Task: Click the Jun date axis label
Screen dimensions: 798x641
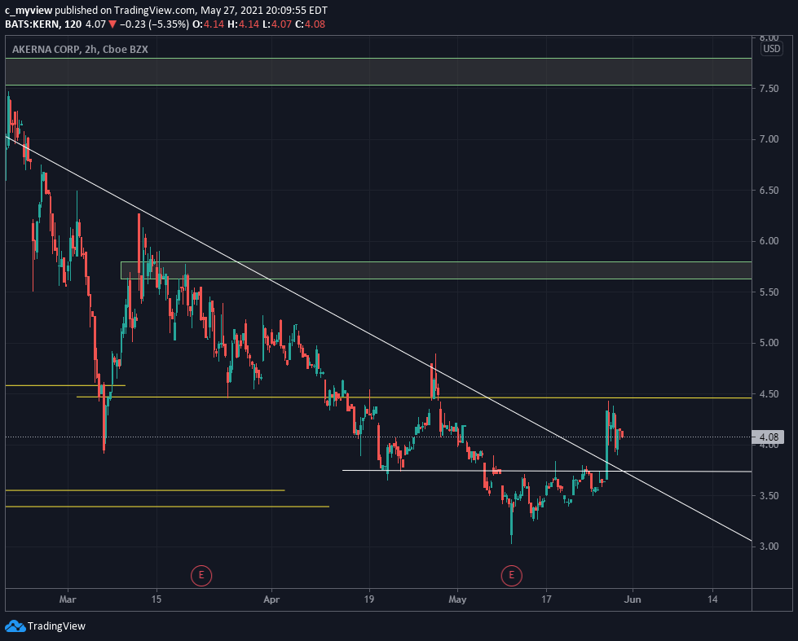Action: tap(633, 599)
